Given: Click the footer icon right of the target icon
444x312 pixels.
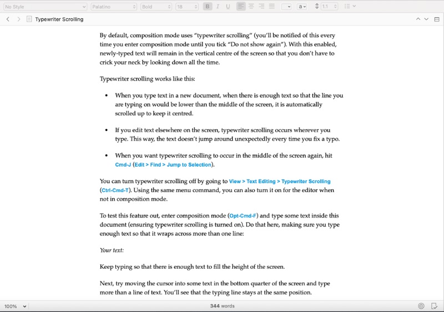Looking at the screenshot, I should 434,306.
